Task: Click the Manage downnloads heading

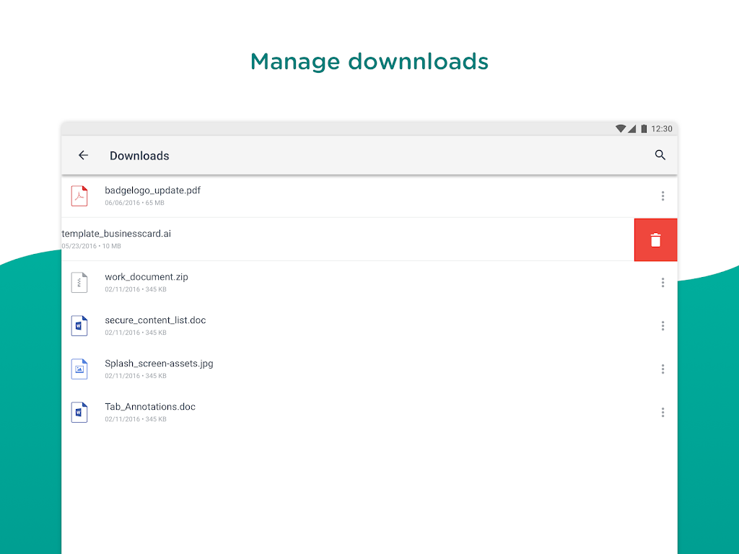Action: 369,62
